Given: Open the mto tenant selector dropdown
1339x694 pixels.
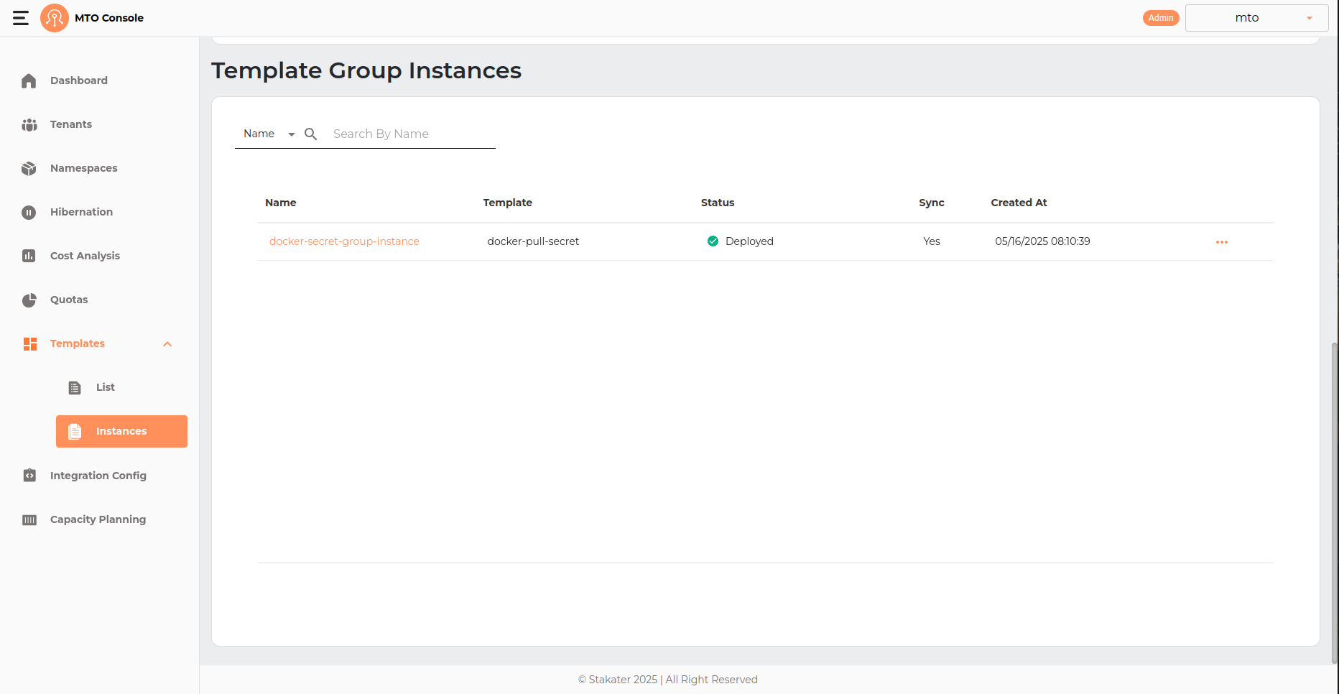Looking at the screenshot, I should [x=1256, y=18].
